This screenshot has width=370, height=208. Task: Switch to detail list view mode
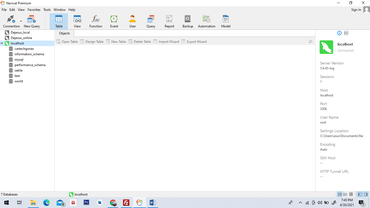coord(345,194)
